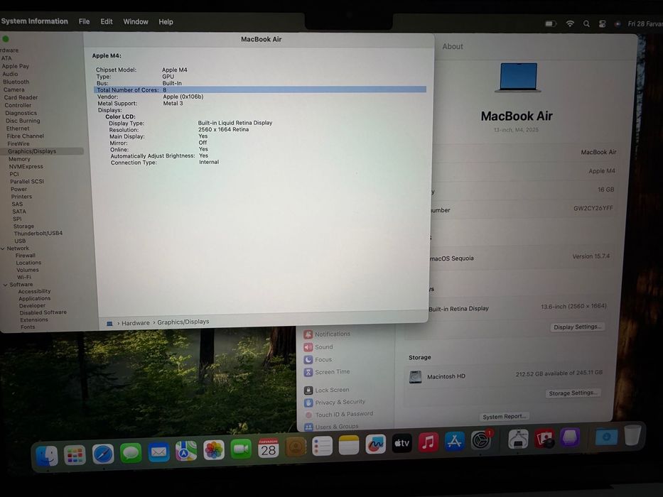Open Photo Booth in the Dock
Image resolution: width=663 pixels, height=497 pixels.
tap(544, 438)
